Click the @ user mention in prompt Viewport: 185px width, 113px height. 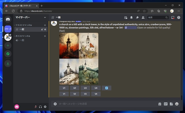(x=131, y=28)
